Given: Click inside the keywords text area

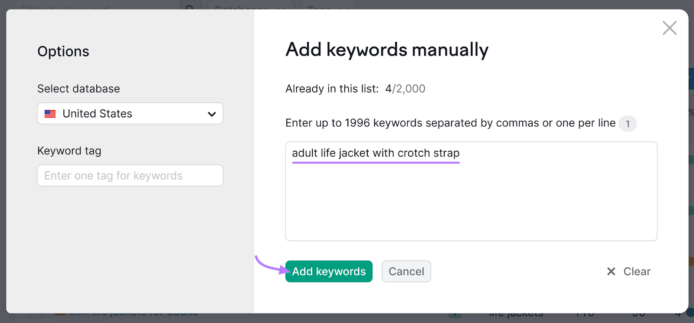Looking at the screenshot, I should click(471, 191).
